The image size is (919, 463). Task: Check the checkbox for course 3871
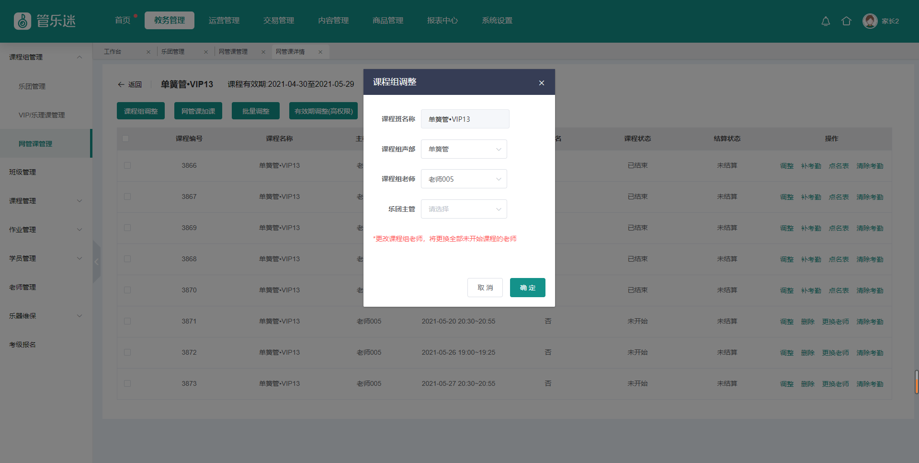point(127,321)
